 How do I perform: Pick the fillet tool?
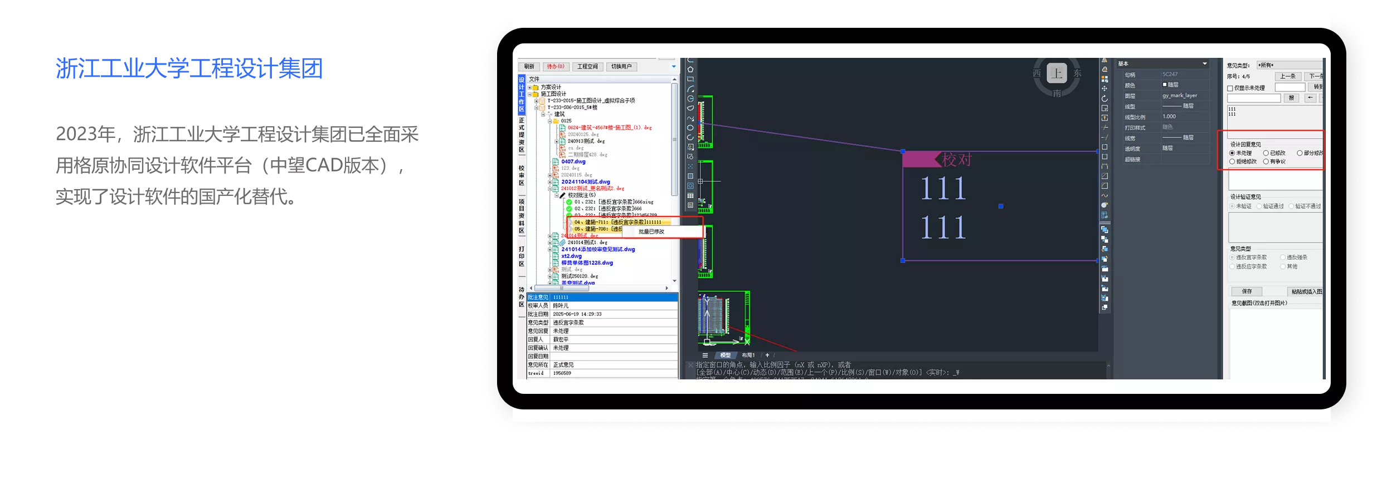tap(1104, 186)
